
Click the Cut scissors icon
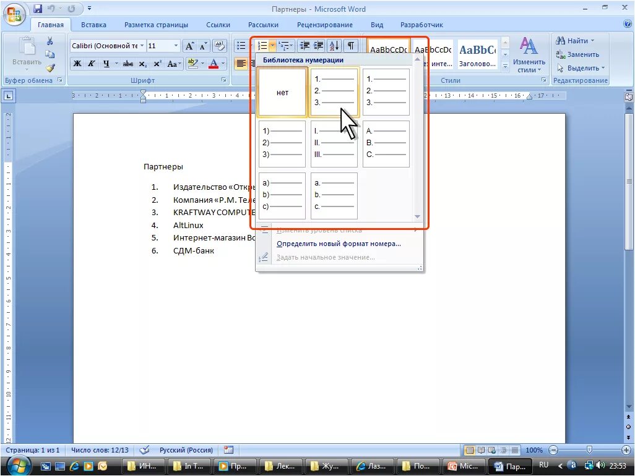[50, 41]
